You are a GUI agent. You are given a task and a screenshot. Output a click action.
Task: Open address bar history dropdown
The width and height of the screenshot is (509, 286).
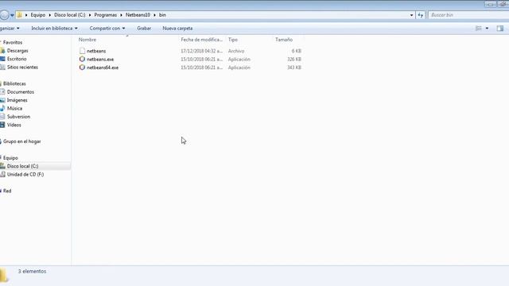411,15
